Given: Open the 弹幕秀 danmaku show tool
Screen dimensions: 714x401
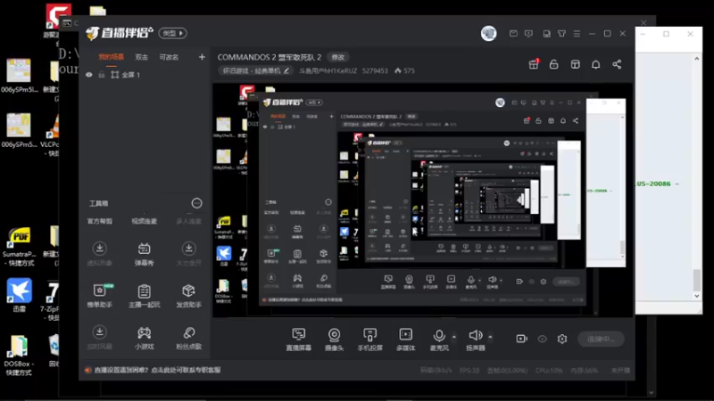Looking at the screenshot, I should (x=144, y=254).
